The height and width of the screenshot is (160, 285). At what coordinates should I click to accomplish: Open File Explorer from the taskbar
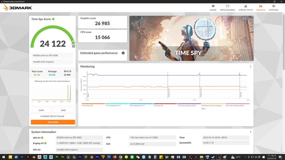click(202, 157)
